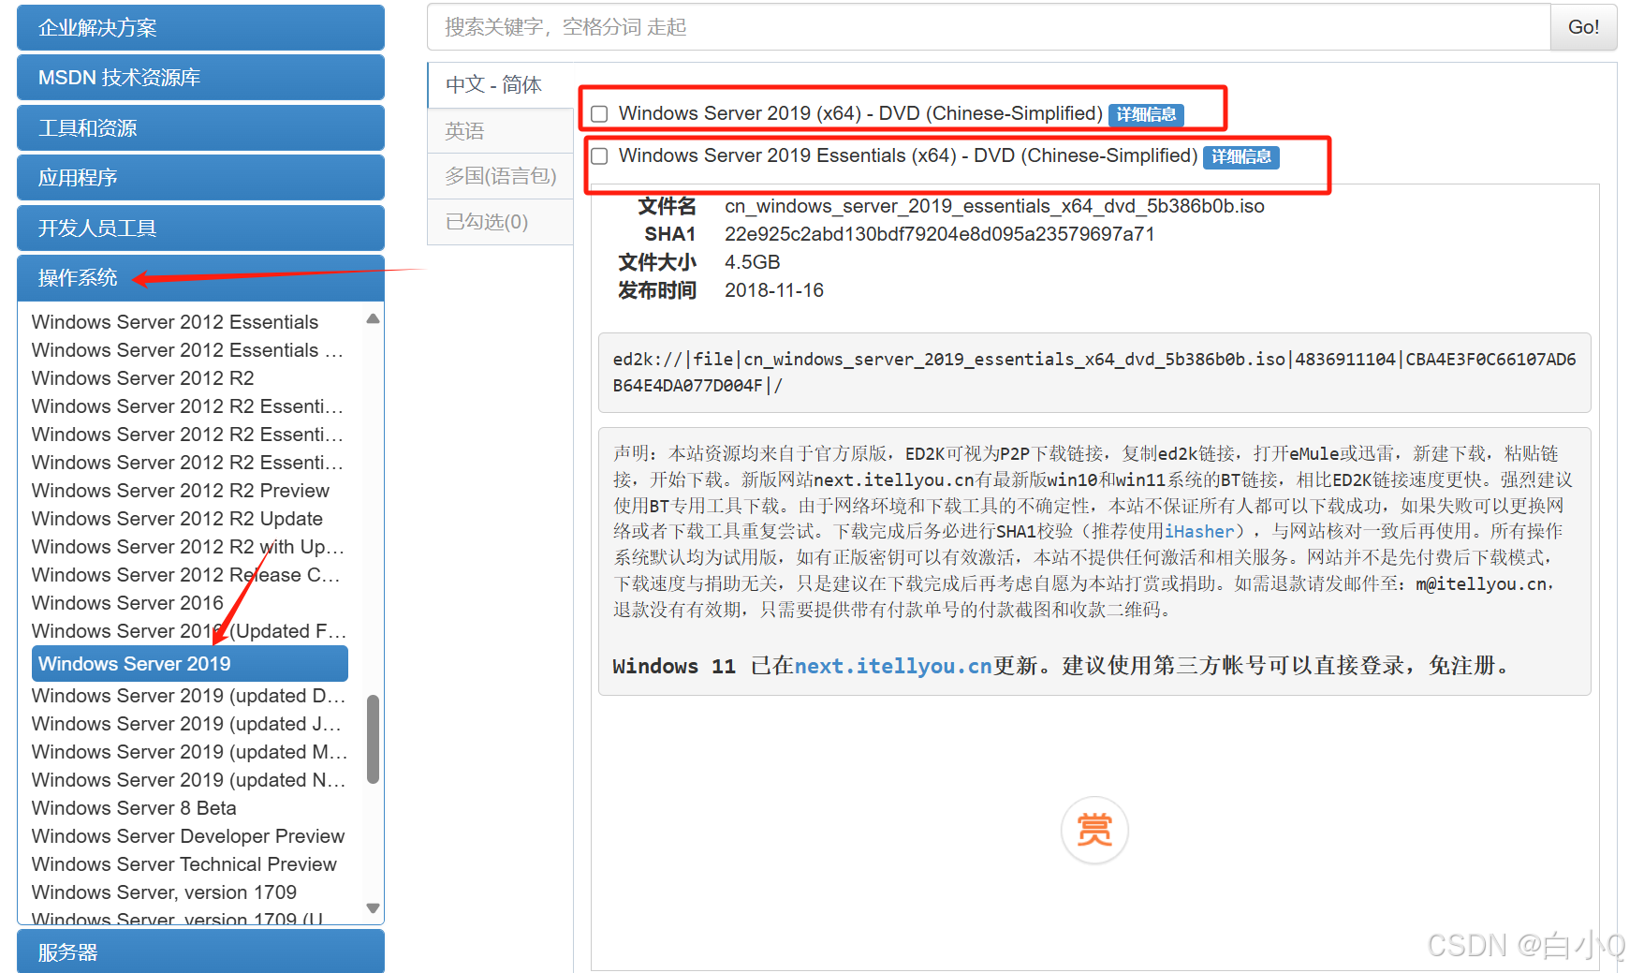Select Windows Server 2012 R2
This screenshot has width=1629, height=973.
click(142, 378)
